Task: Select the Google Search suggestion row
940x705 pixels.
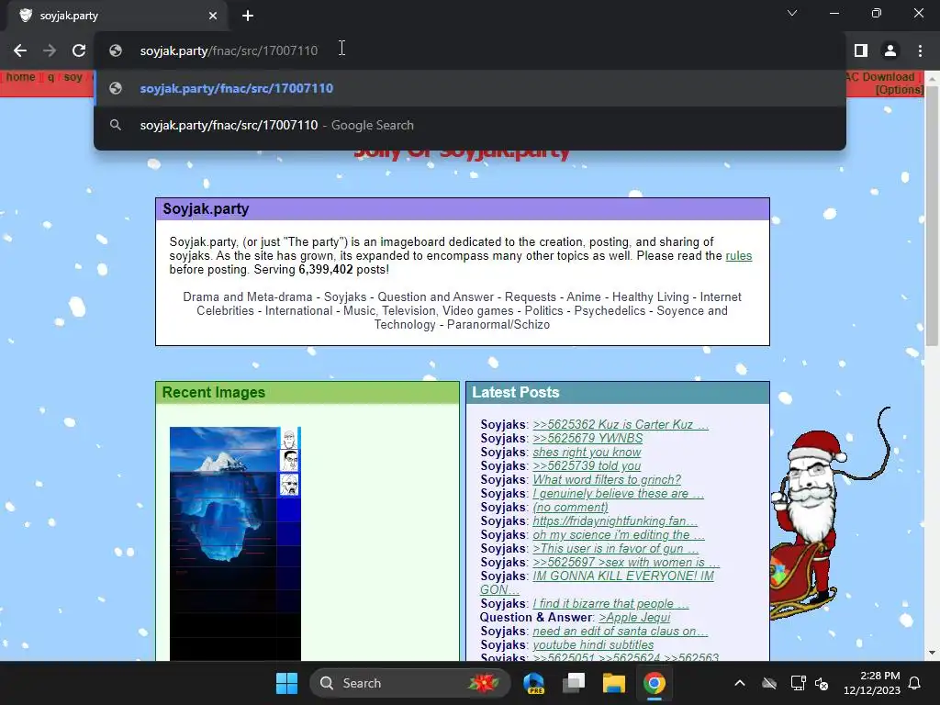Action: (x=470, y=125)
